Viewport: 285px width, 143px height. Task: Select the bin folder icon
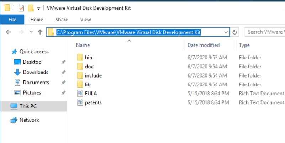(80, 58)
